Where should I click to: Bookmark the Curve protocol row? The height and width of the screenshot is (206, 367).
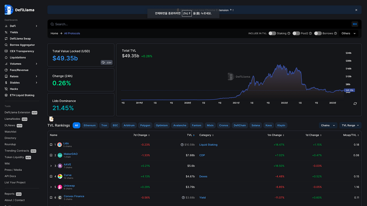(51, 176)
